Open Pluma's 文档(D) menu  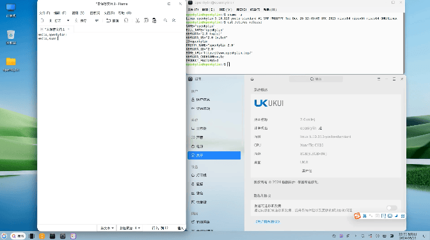[109, 13]
